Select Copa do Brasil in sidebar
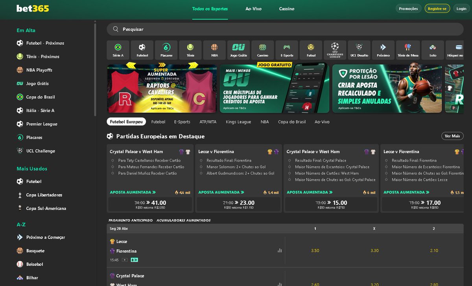The width and height of the screenshot is (472, 286). [40, 97]
